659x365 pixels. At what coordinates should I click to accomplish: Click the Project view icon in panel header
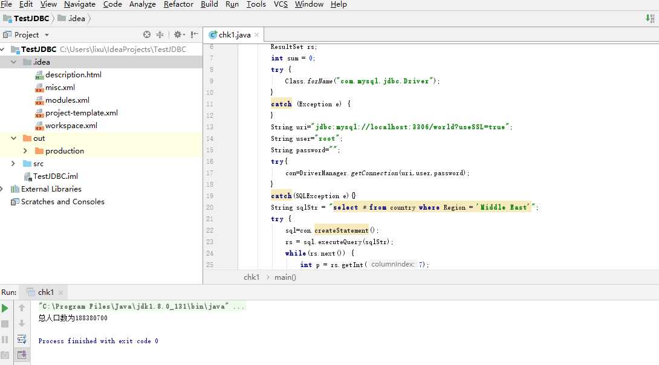[7, 34]
